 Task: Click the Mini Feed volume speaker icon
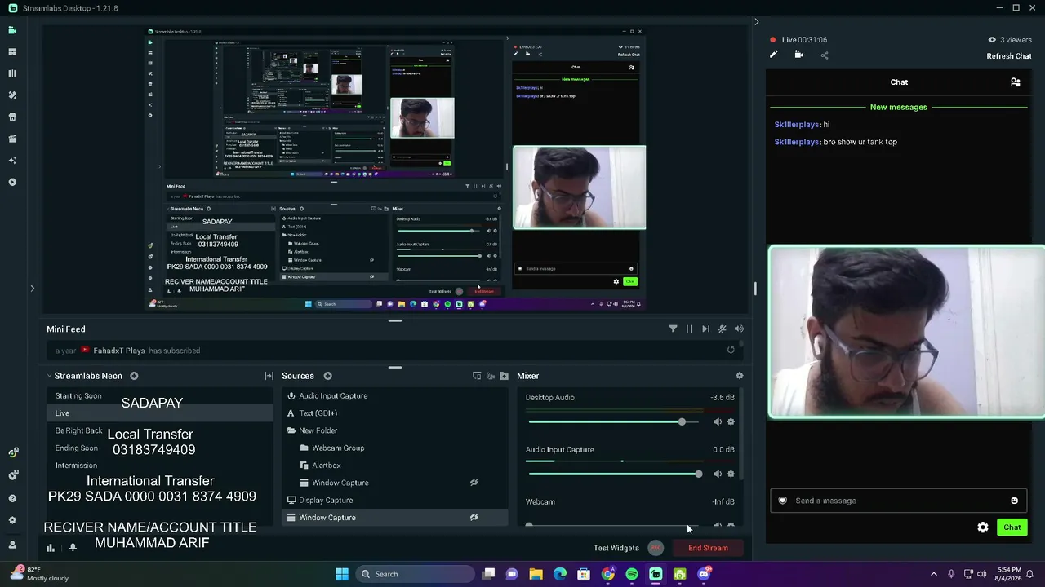[x=739, y=329]
